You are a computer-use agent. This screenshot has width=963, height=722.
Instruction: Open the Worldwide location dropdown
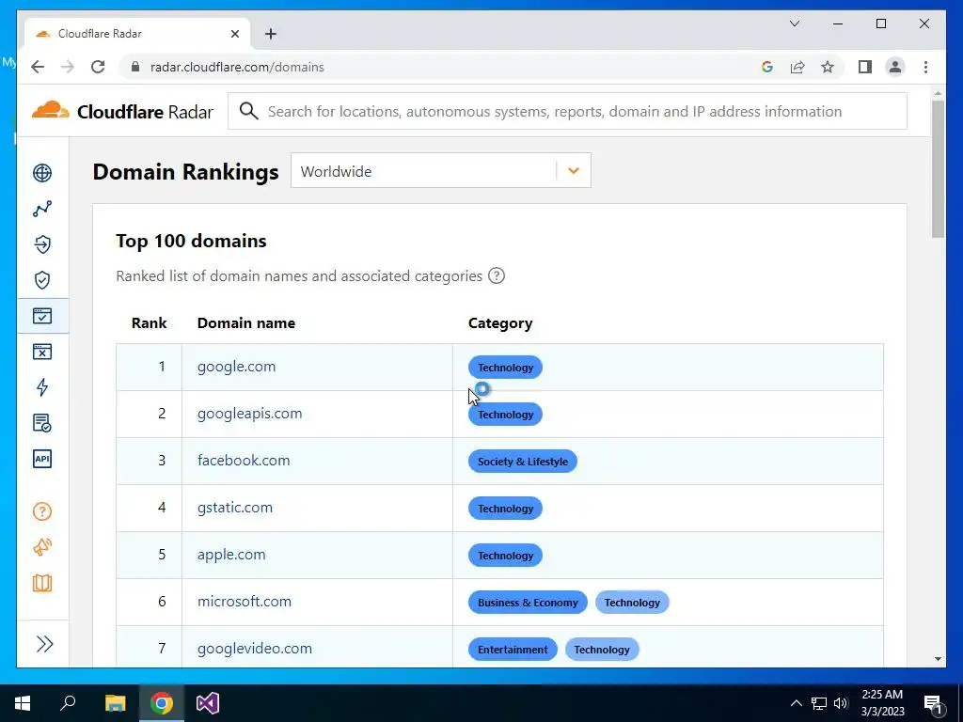(x=440, y=171)
